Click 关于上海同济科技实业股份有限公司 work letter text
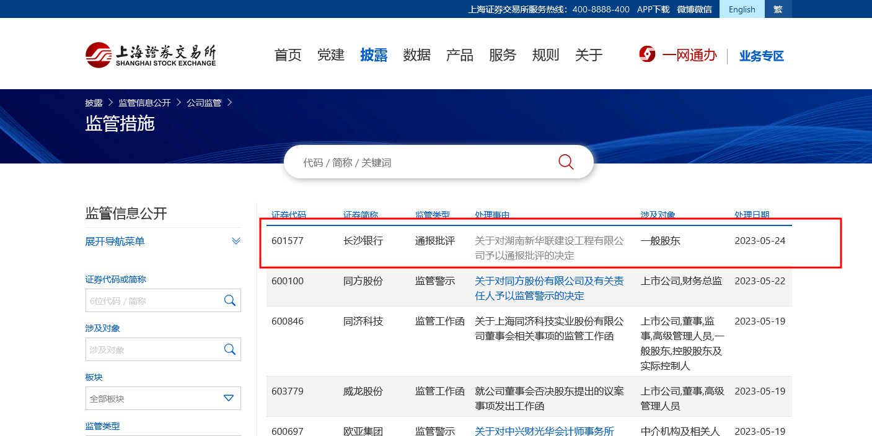The width and height of the screenshot is (872, 436). click(549, 328)
